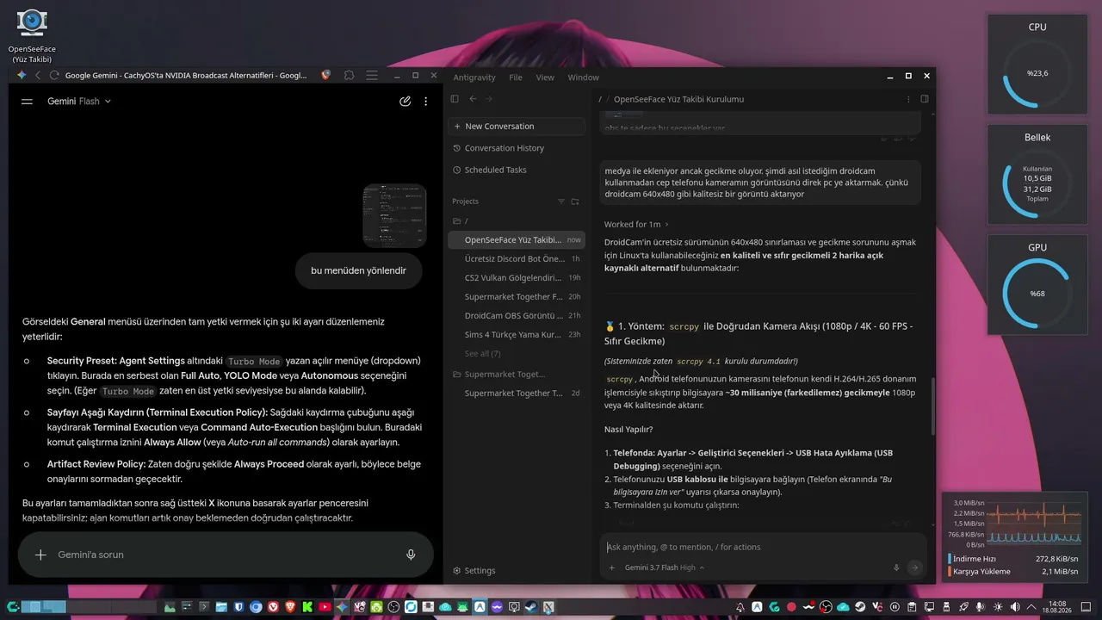Toggle the Antigravity right side panel
The width and height of the screenshot is (1102, 620).
(x=924, y=99)
